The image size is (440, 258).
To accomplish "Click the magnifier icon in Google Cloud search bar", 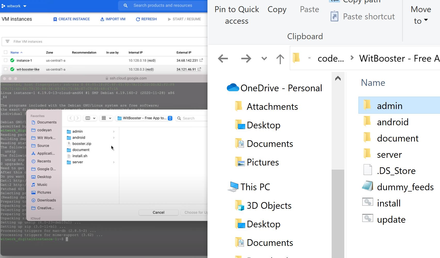I will pyautogui.click(x=125, y=5).
